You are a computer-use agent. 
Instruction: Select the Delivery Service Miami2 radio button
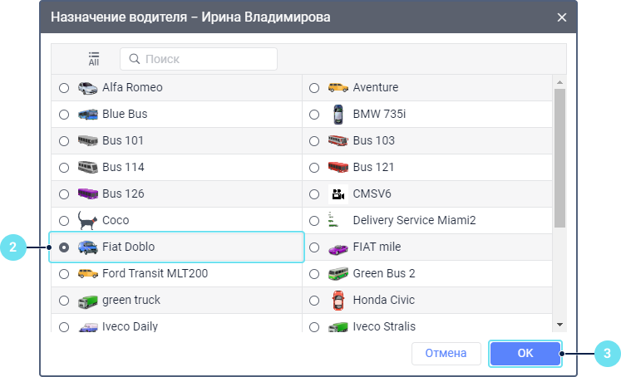(314, 221)
